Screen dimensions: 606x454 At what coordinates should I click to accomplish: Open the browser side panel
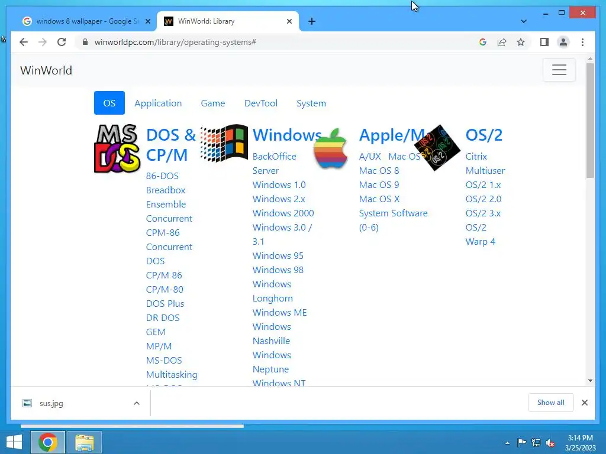(x=544, y=42)
